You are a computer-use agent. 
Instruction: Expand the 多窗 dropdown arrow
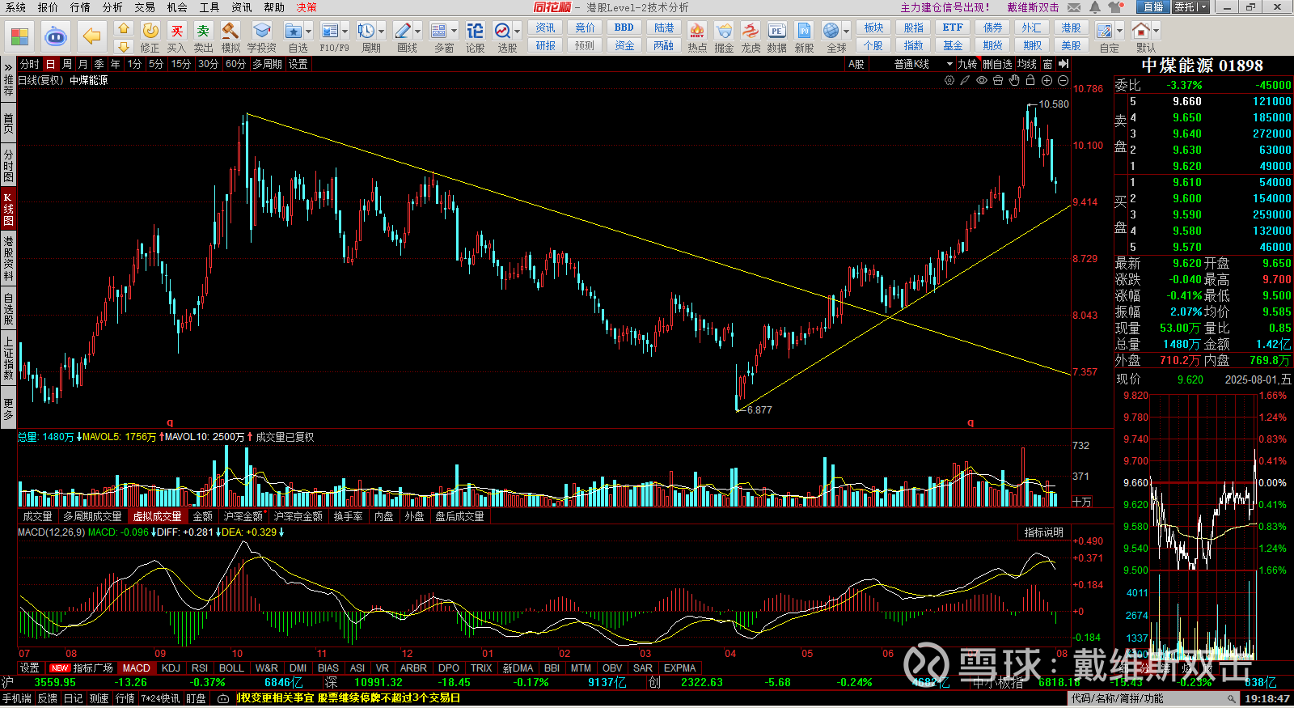tap(455, 32)
